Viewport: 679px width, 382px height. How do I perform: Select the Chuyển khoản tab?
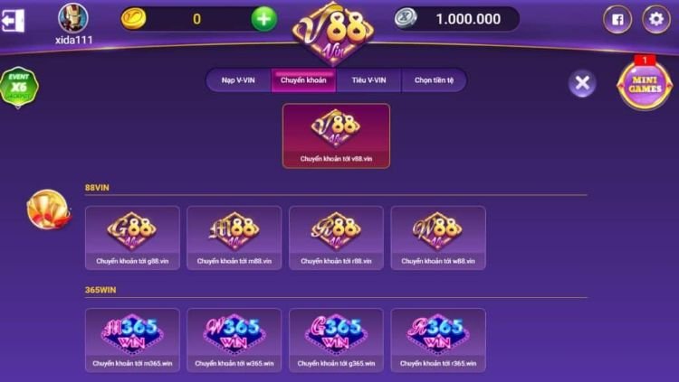pyautogui.click(x=303, y=80)
